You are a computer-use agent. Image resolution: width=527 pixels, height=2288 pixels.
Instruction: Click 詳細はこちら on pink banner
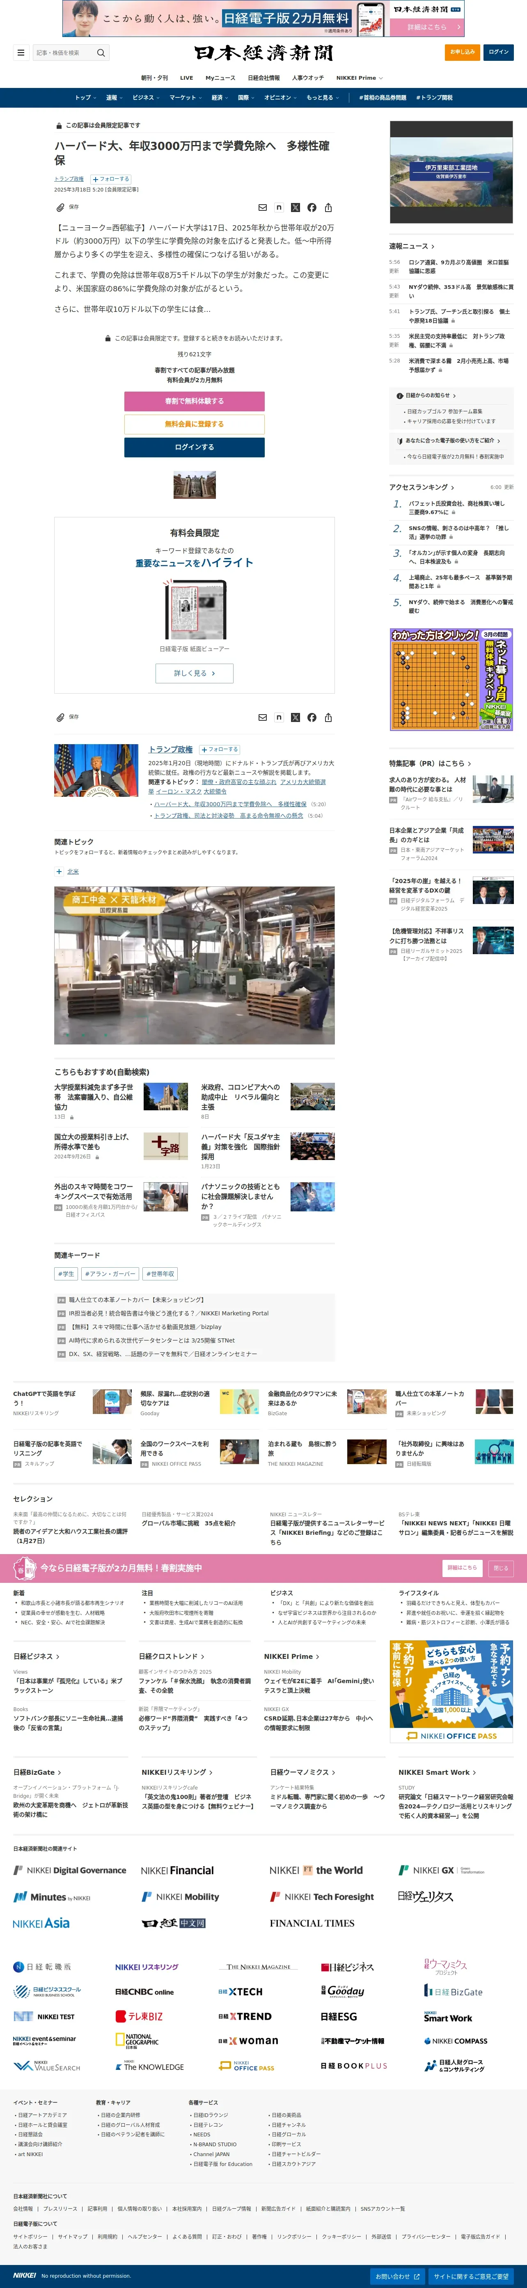(462, 1568)
